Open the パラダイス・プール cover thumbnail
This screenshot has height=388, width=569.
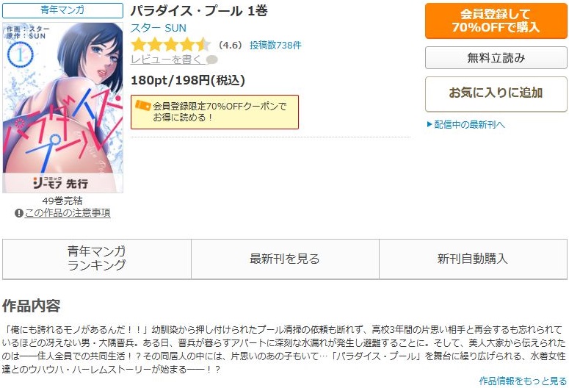pos(63,107)
